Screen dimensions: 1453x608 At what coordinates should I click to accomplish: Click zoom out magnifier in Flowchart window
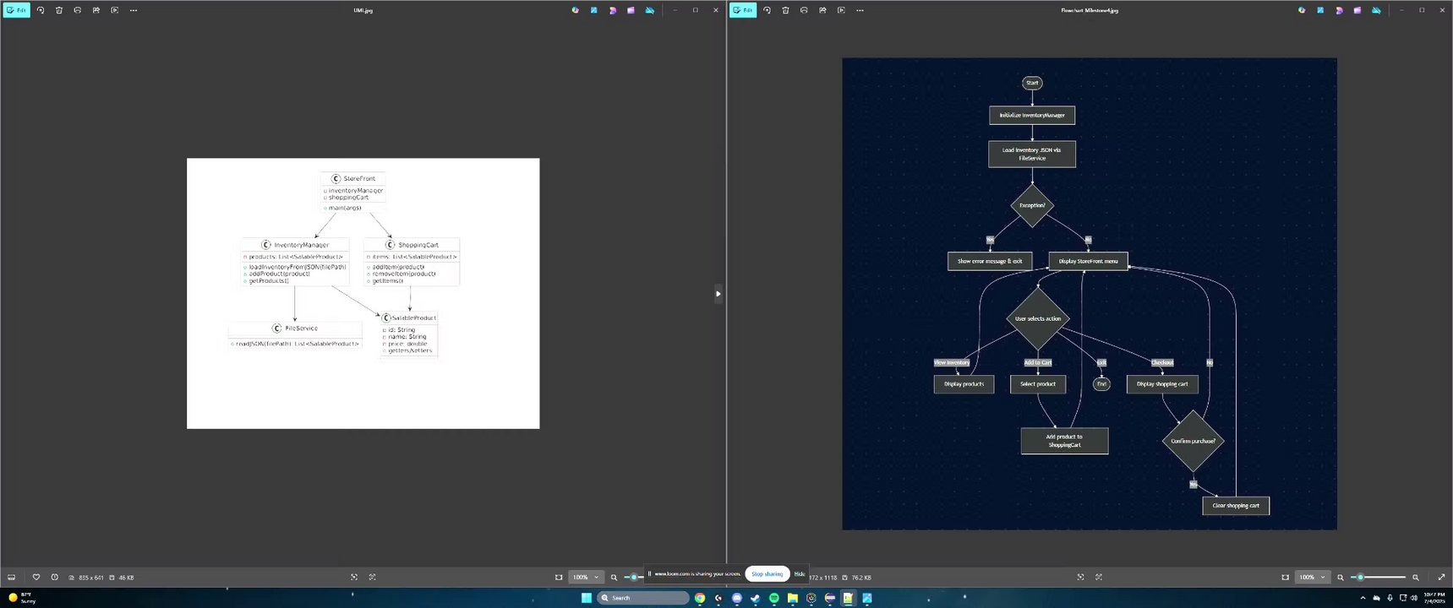1341,578
